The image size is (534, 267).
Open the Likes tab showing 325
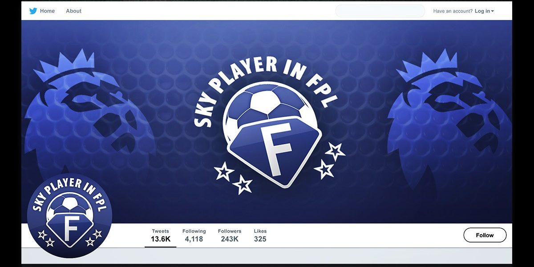pyautogui.click(x=260, y=235)
